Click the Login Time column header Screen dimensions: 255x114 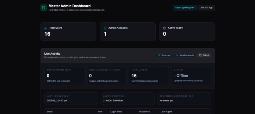116,112
